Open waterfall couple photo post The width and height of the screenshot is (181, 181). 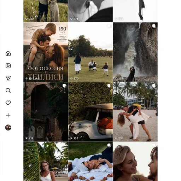pos(135,52)
